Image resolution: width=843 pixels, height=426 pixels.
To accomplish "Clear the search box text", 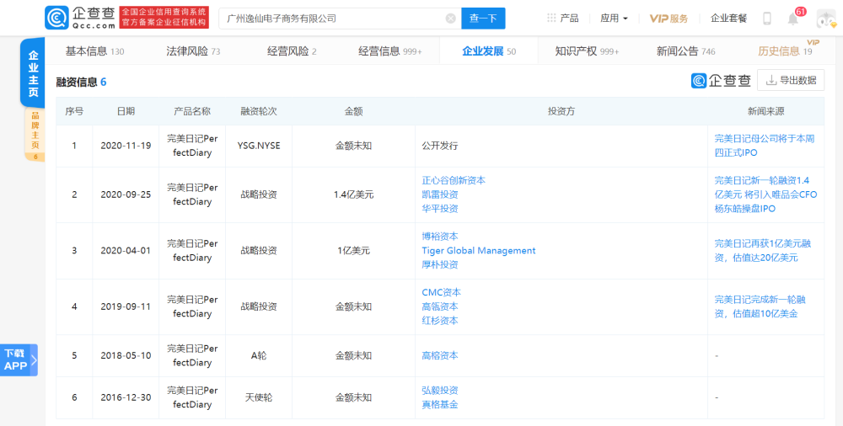I will [x=450, y=19].
